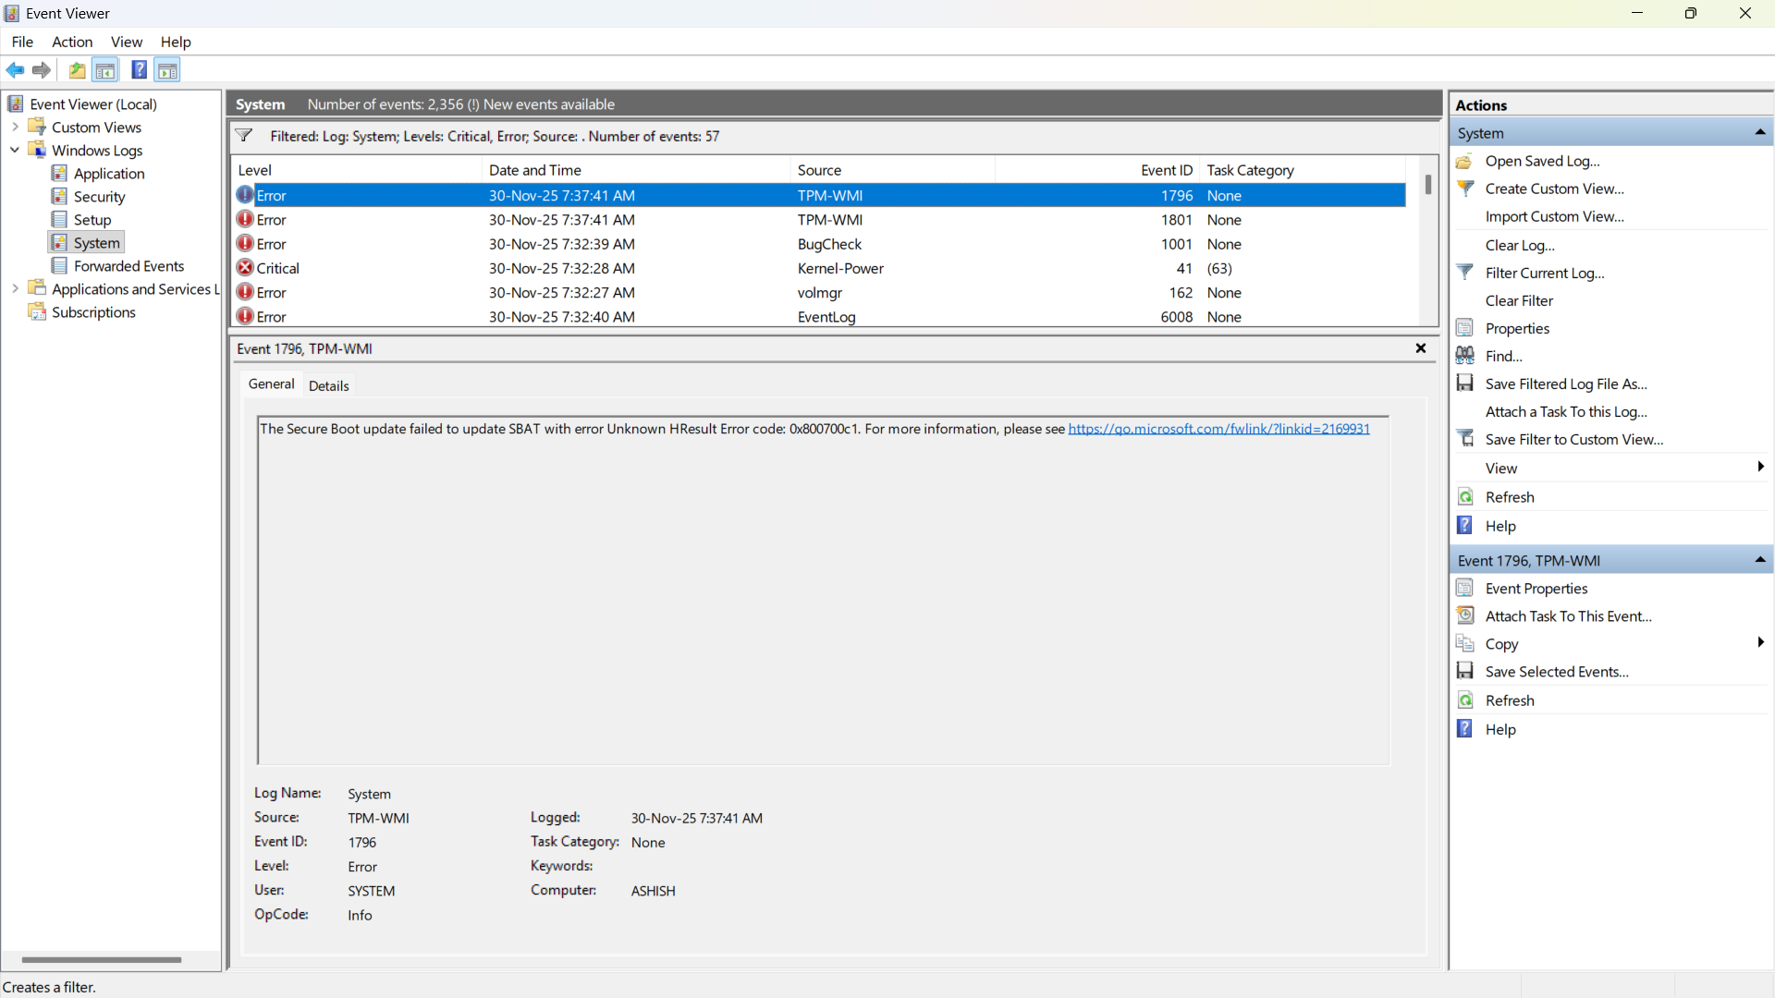Click the Help toolbar icon

(139, 70)
